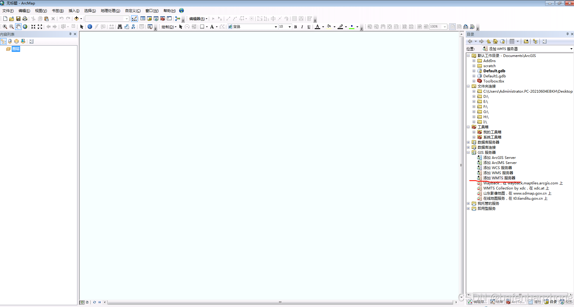Go to Catalog home folder
This screenshot has height=307, width=574.
pyautogui.click(x=495, y=41)
